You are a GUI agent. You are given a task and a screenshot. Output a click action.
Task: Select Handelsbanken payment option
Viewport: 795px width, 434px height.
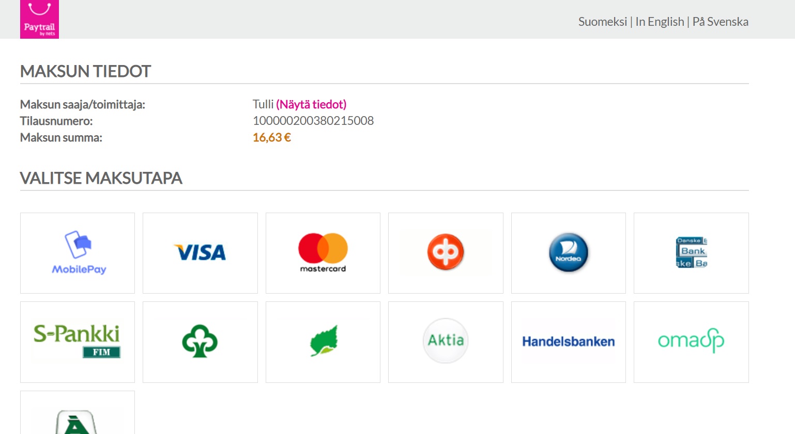click(569, 342)
